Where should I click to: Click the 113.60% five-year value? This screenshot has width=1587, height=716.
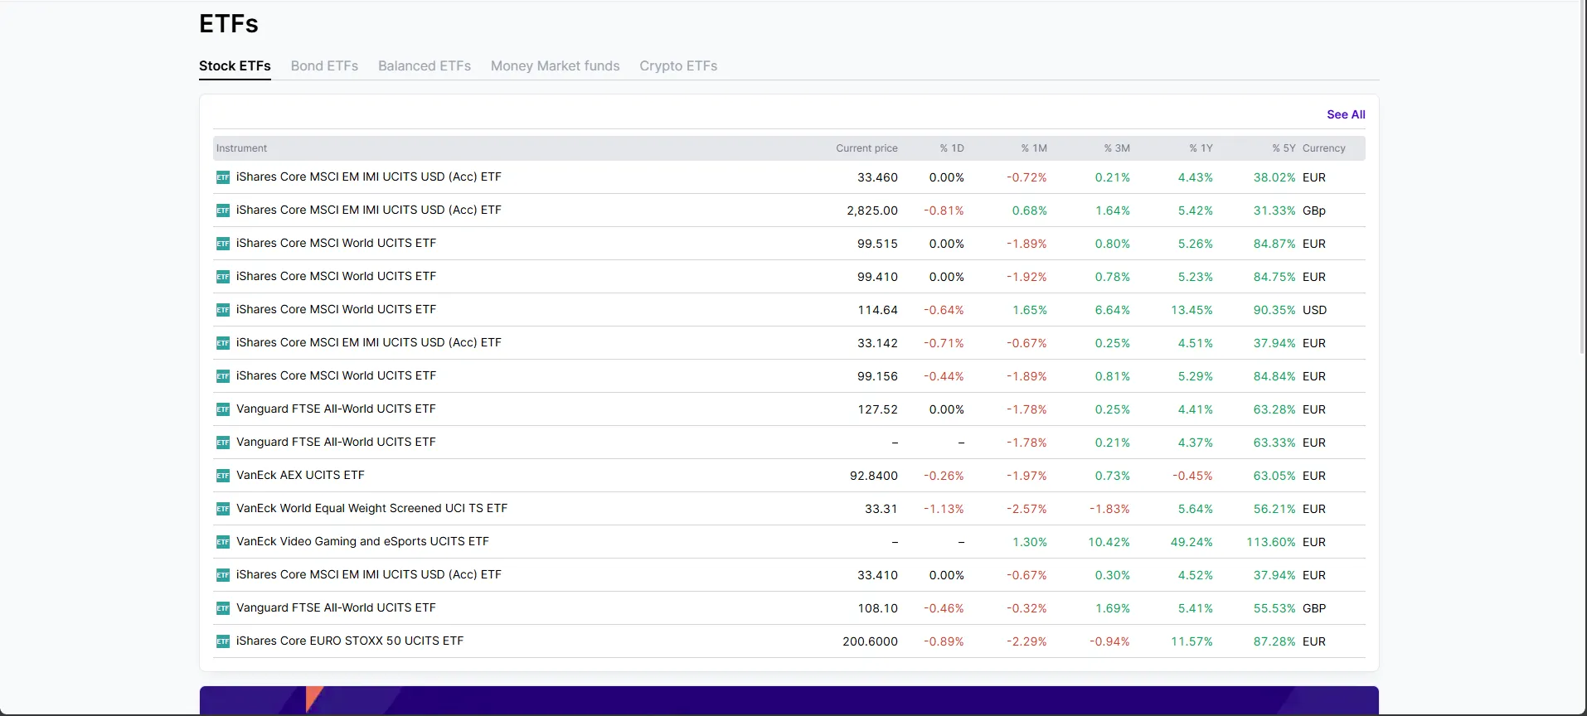(x=1271, y=542)
